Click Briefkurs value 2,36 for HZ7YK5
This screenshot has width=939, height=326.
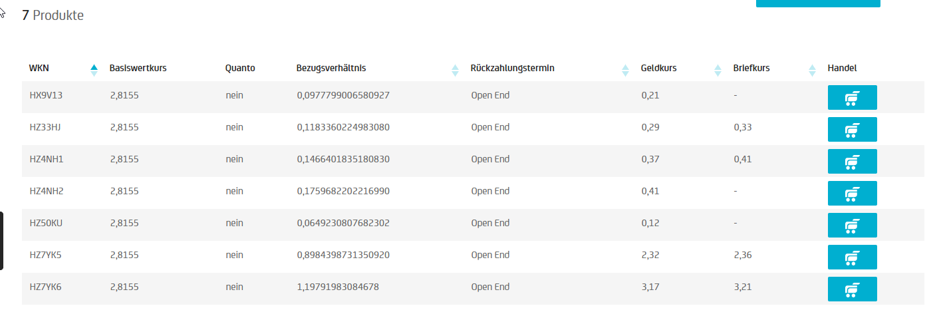pos(742,255)
